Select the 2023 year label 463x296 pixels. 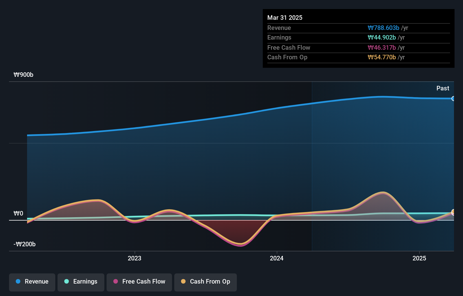(135, 258)
